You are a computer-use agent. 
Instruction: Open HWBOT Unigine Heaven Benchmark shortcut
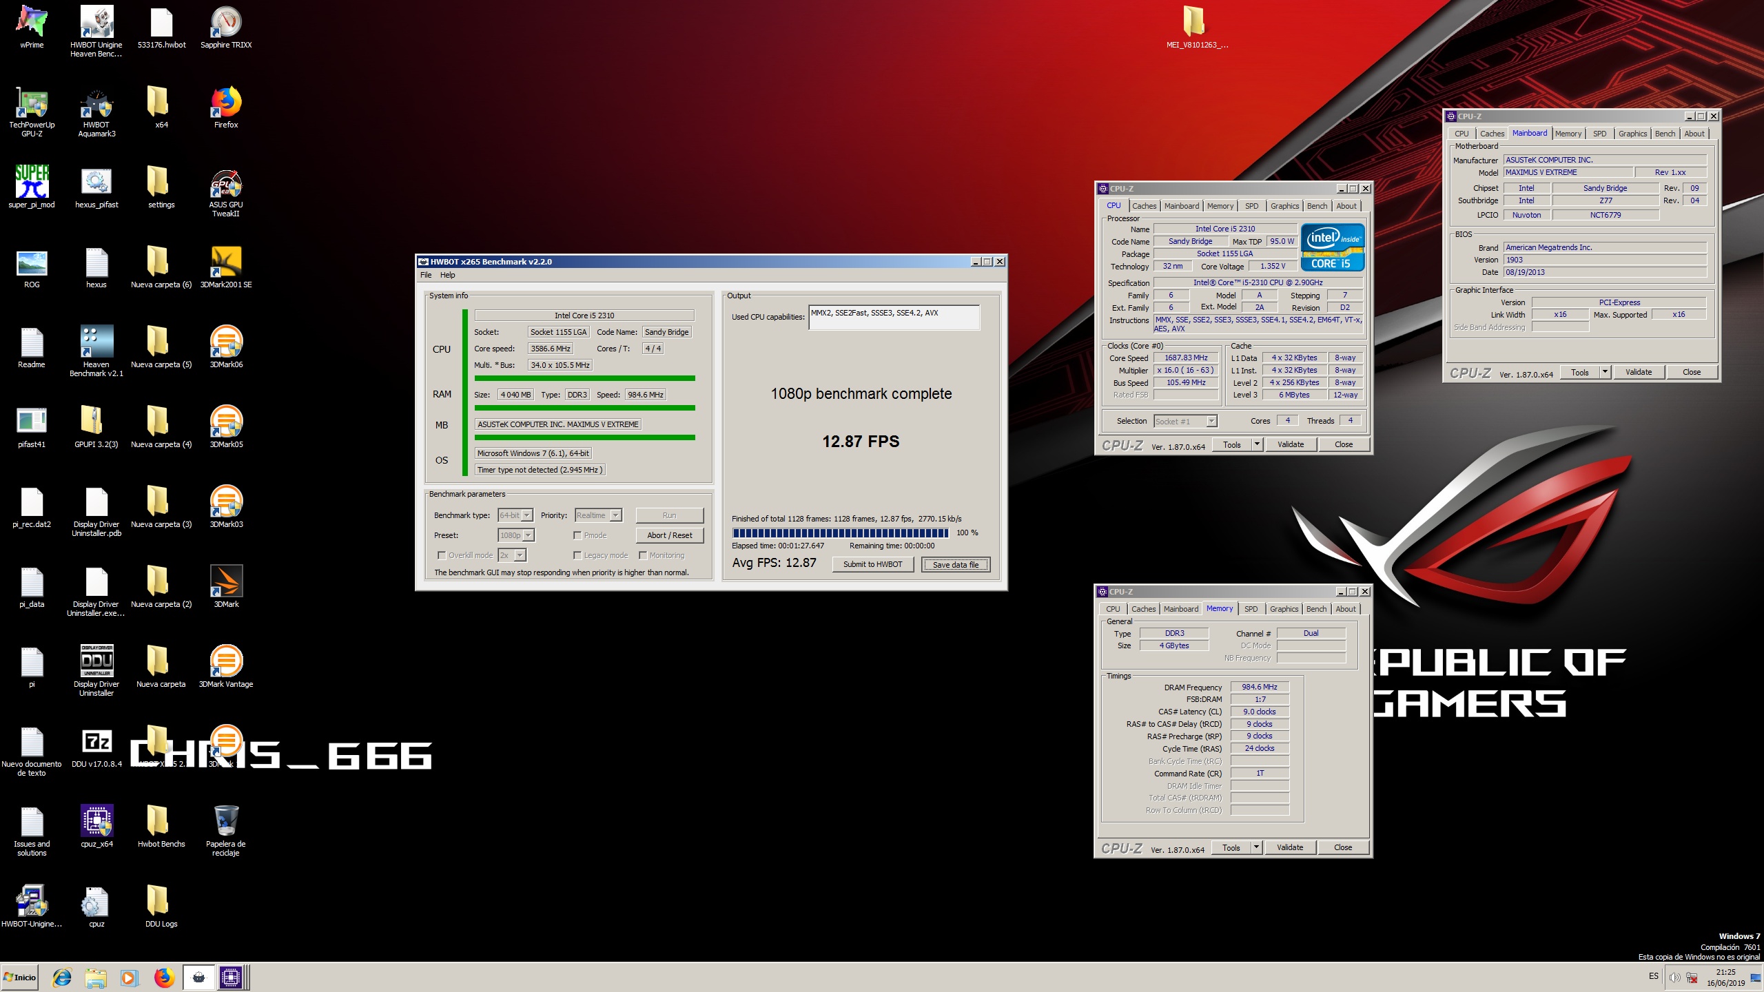tap(96, 31)
